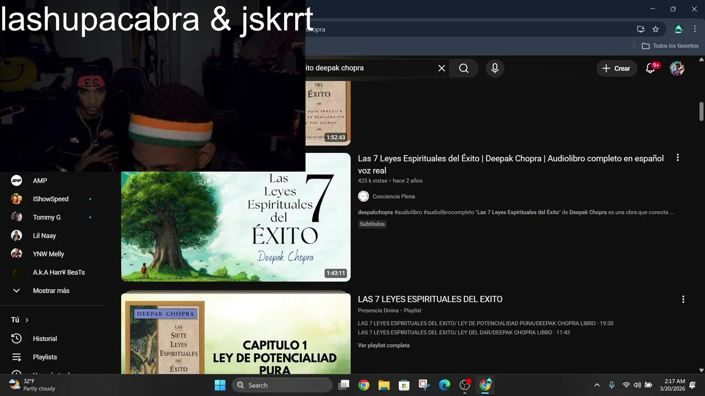Open Snipping Tool from taskbar
This screenshot has width=705, height=396.
[x=424, y=385]
